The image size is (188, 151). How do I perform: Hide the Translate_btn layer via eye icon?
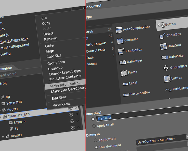(x=71, y=115)
